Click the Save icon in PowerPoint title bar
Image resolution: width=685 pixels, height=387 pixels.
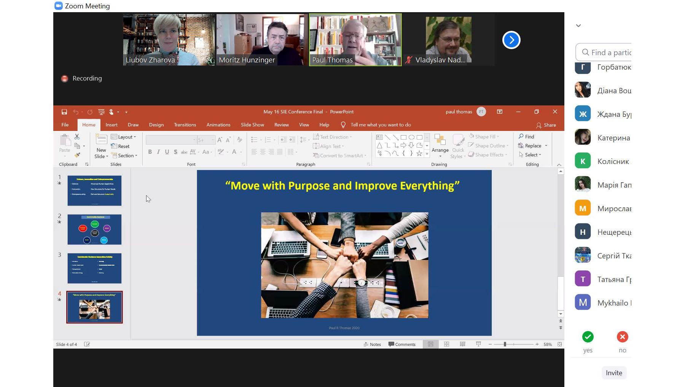[64, 112]
